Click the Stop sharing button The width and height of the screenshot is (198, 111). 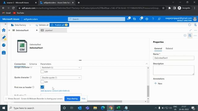[x=72, y=99]
